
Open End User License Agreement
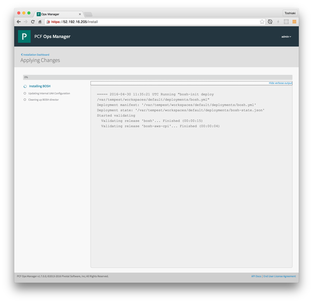(x=279, y=276)
